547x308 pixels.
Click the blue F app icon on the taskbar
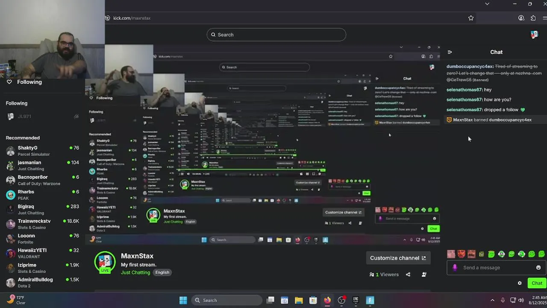[370, 300]
